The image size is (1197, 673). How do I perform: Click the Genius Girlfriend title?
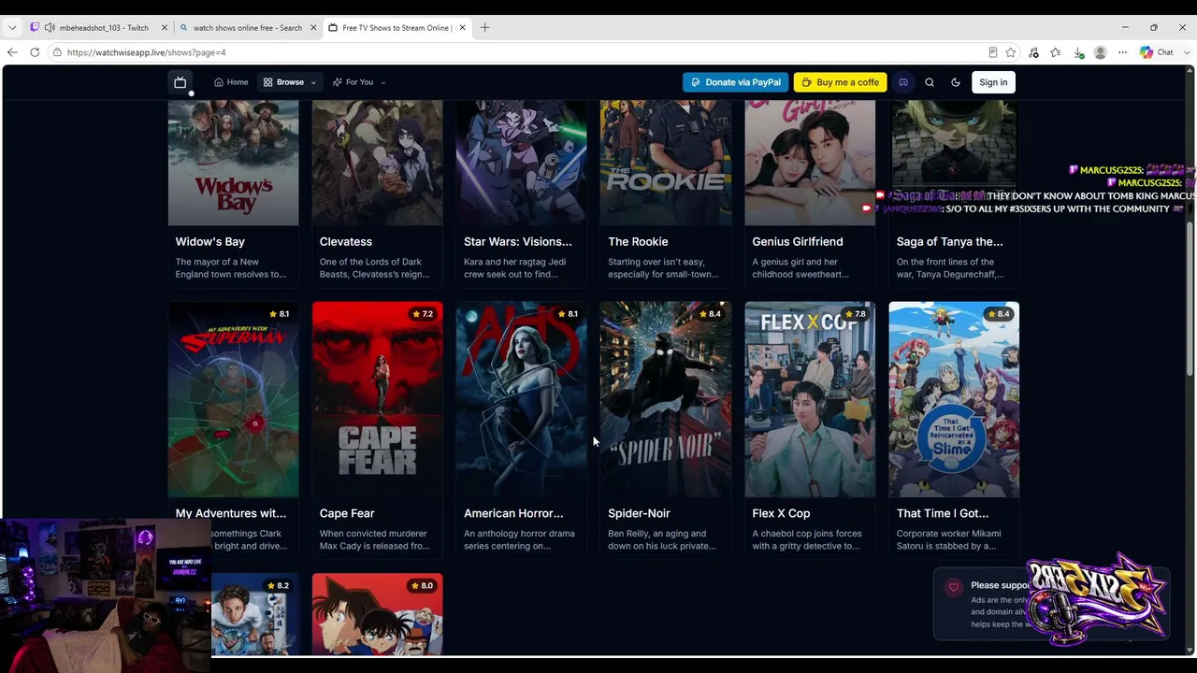tap(798, 242)
